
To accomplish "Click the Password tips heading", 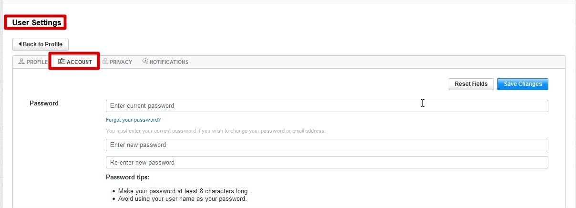I will pos(127,177).
